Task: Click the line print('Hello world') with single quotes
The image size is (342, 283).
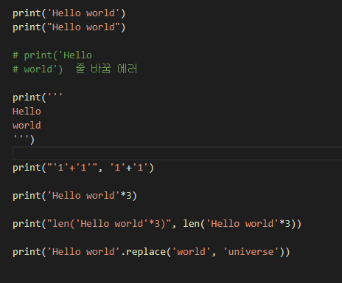Action: (69, 13)
